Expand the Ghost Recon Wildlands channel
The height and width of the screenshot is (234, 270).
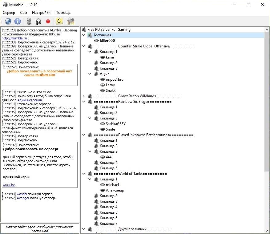pos(84,96)
